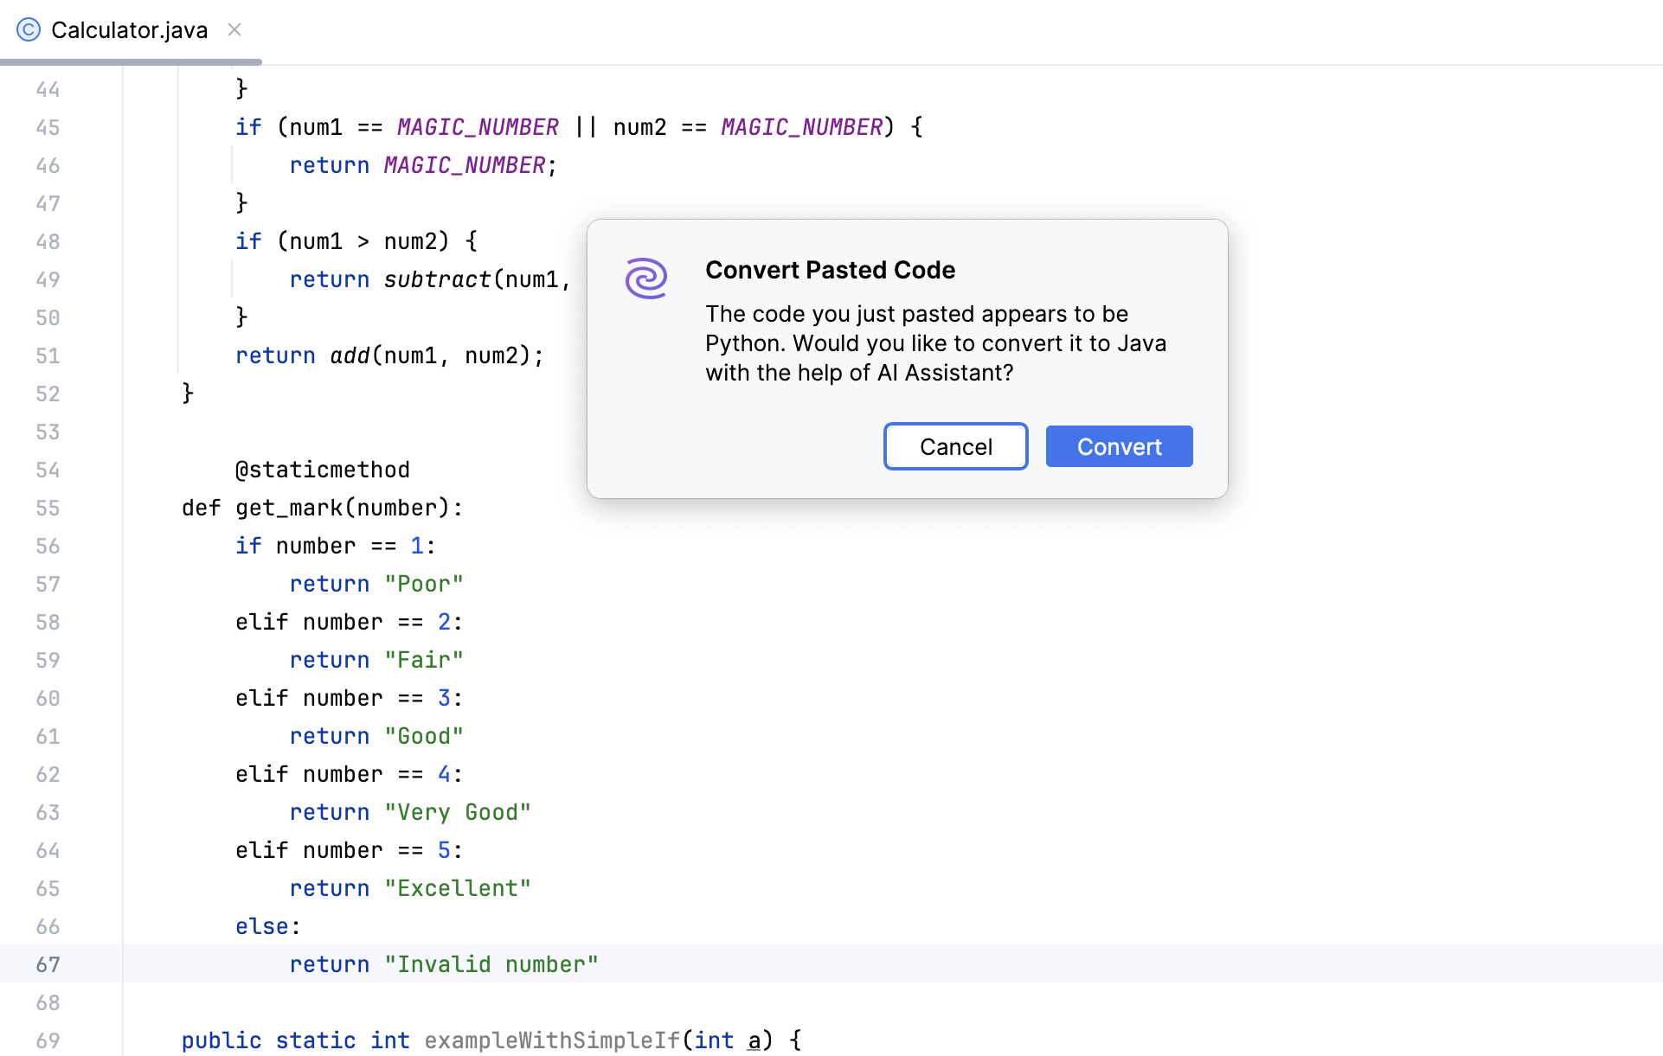The image size is (1663, 1056).
Task: Click the Java class icon before Calculator.java
Action: pos(29,29)
